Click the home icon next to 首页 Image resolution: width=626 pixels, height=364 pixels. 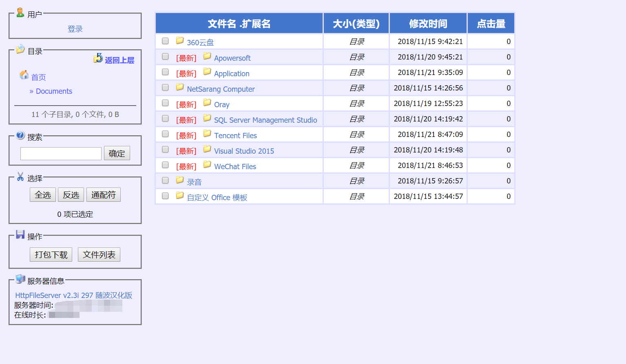point(24,75)
